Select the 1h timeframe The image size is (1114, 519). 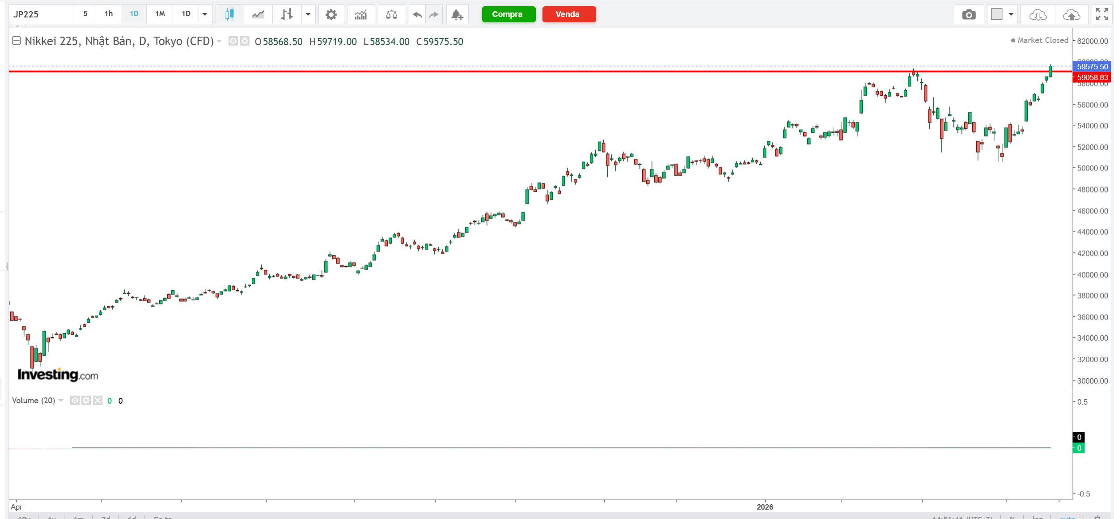coord(109,14)
